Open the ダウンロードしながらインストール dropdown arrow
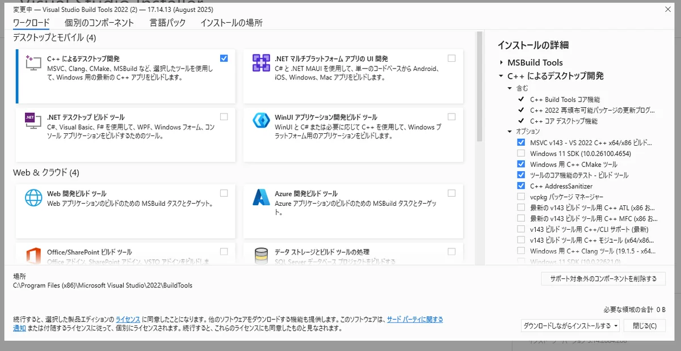The width and height of the screenshot is (681, 351). point(616,325)
